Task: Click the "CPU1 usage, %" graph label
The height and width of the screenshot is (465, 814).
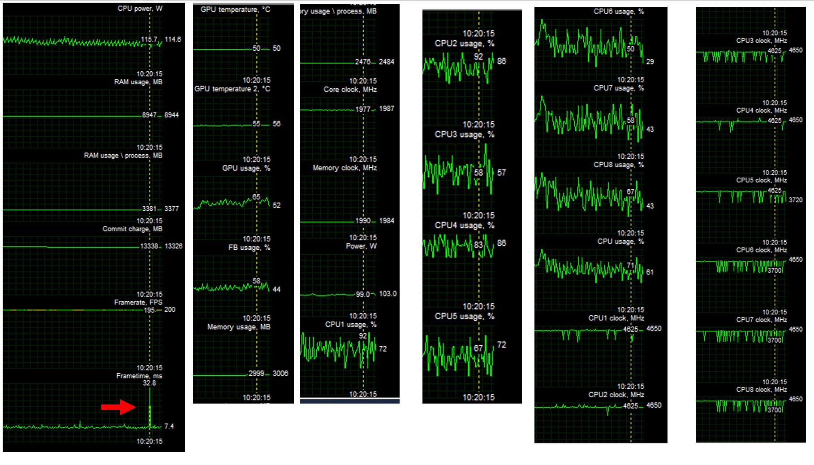Action: pos(351,325)
